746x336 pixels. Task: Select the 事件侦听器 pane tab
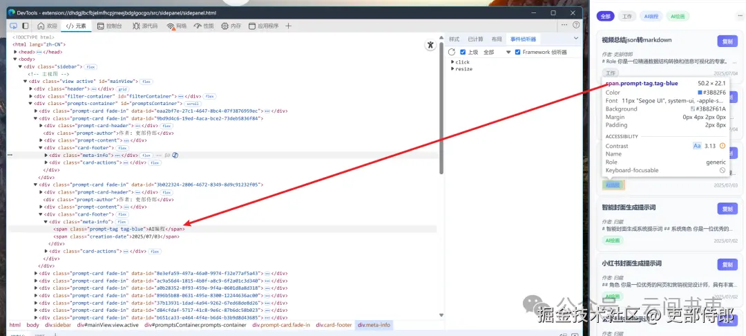tap(523, 39)
